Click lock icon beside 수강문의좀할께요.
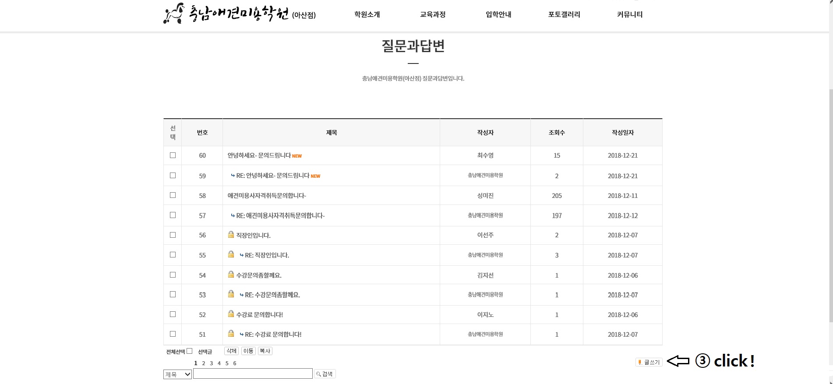The height and width of the screenshot is (384, 833). coord(231,275)
